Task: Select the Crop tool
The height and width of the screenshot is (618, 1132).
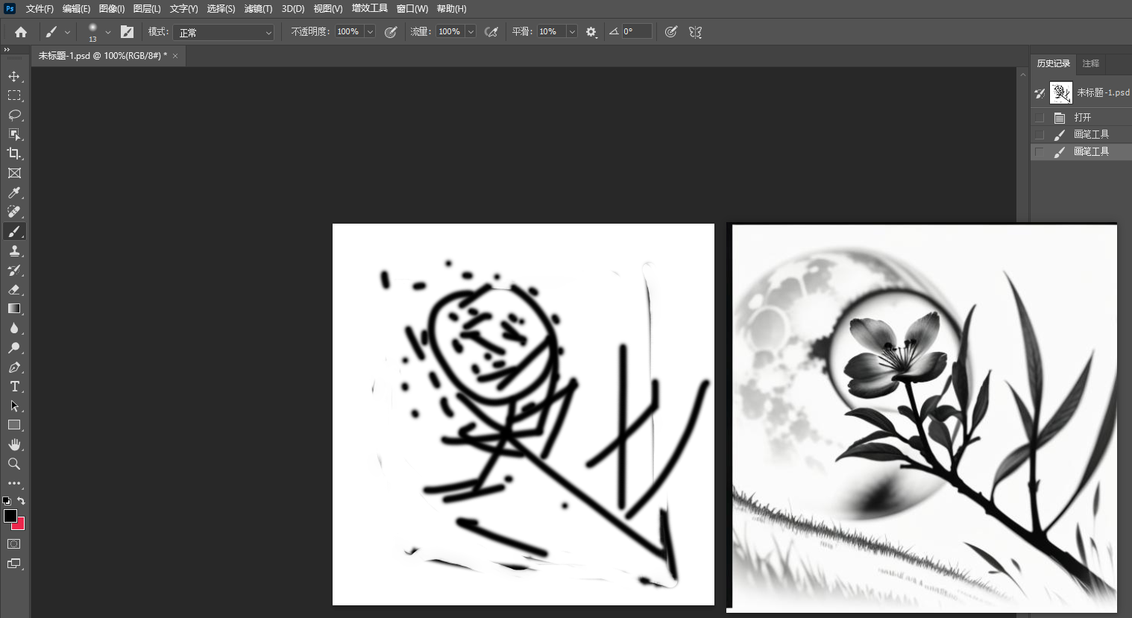Action: (14, 154)
